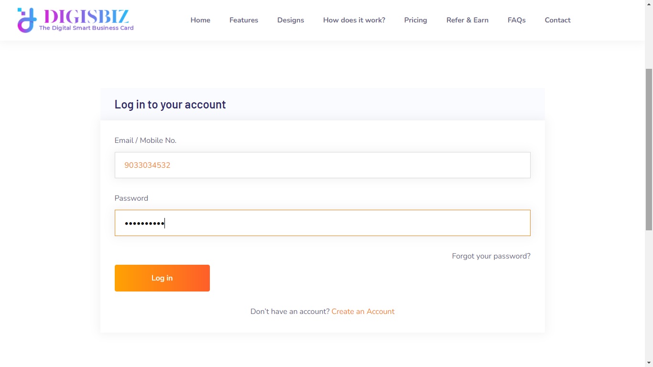
Task: Click the 'Email / Mobile No.' field label
Action: pyautogui.click(x=145, y=140)
